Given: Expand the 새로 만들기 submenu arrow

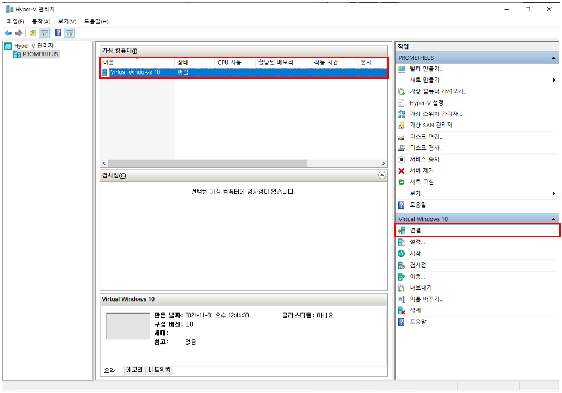Looking at the screenshot, I should click(554, 80).
